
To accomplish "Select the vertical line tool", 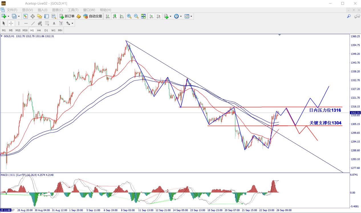I will [x=19, y=23].
